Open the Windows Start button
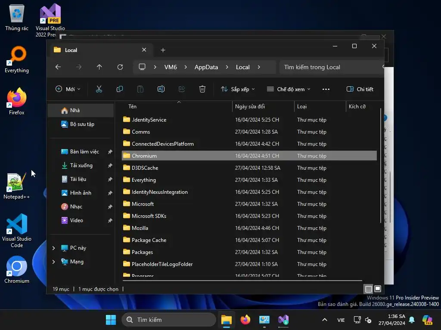The height and width of the screenshot is (330, 441). [x=111, y=320]
